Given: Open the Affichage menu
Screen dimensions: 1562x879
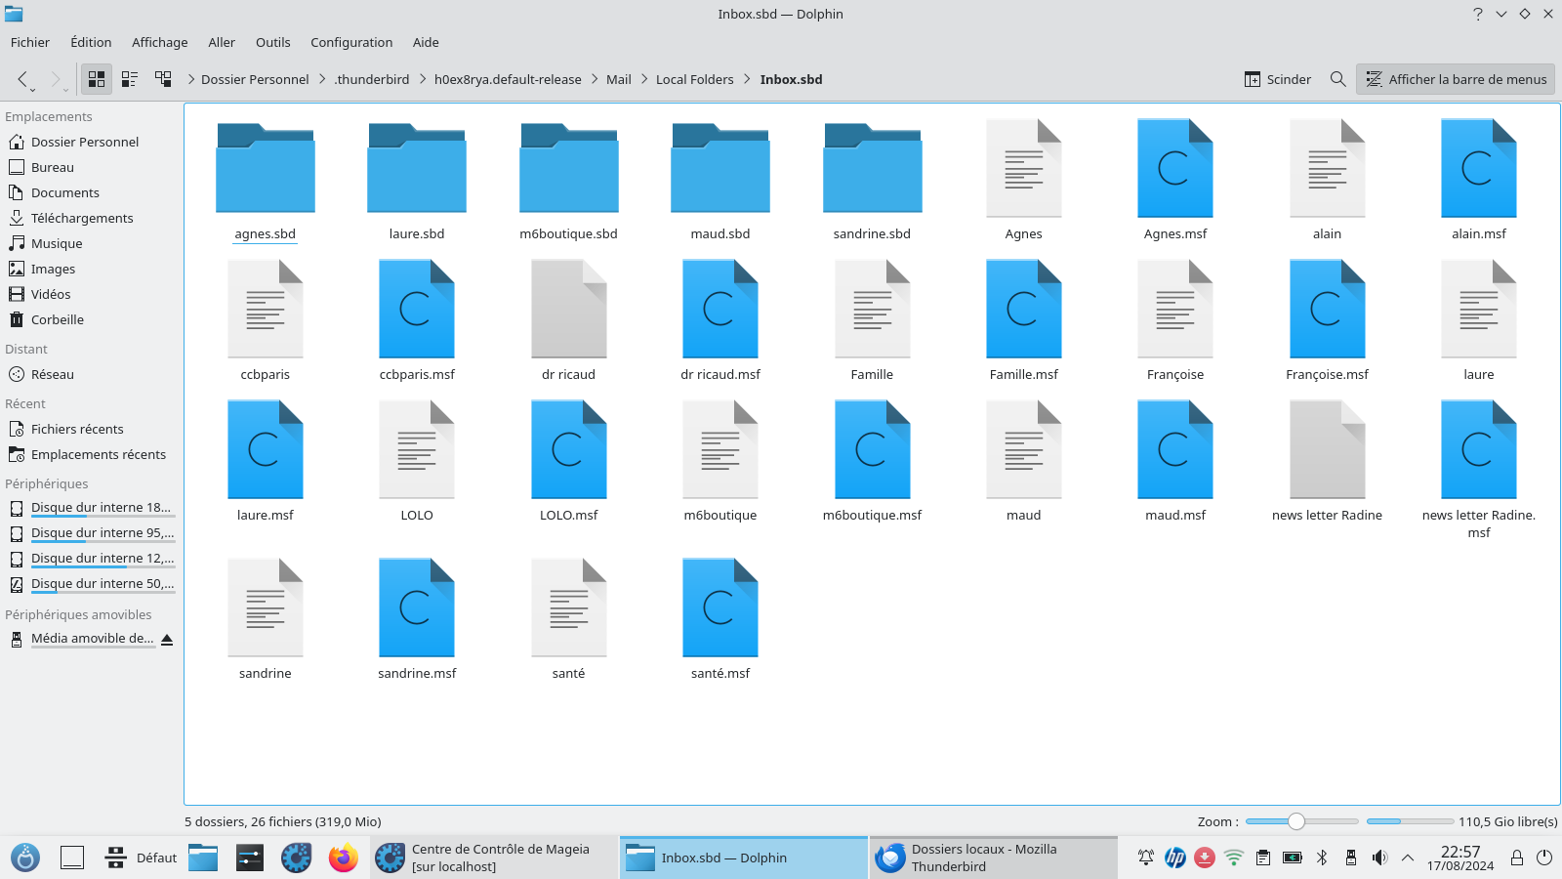Looking at the screenshot, I should tap(160, 42).
